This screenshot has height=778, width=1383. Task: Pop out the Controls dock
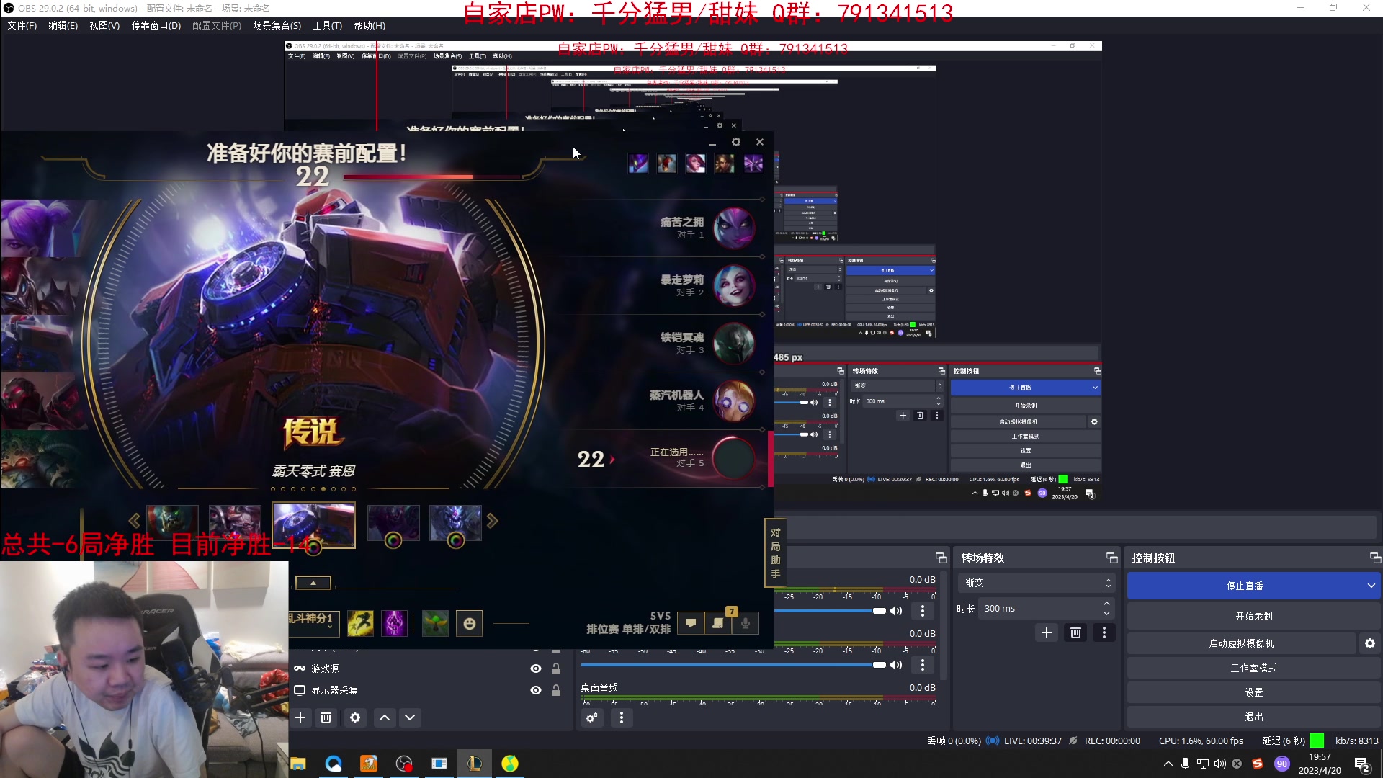(1375, 558)
